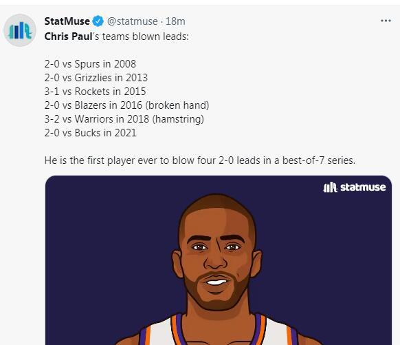Image resolution: width=400 pixels, height=345 pixels.
Task: Open the three-dot more options menu
Action: click(x=386, y=21)
